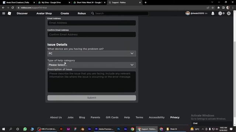
Task: Open Blender from the taskbar
Action: pyautogui.click(x=82, y=129)
